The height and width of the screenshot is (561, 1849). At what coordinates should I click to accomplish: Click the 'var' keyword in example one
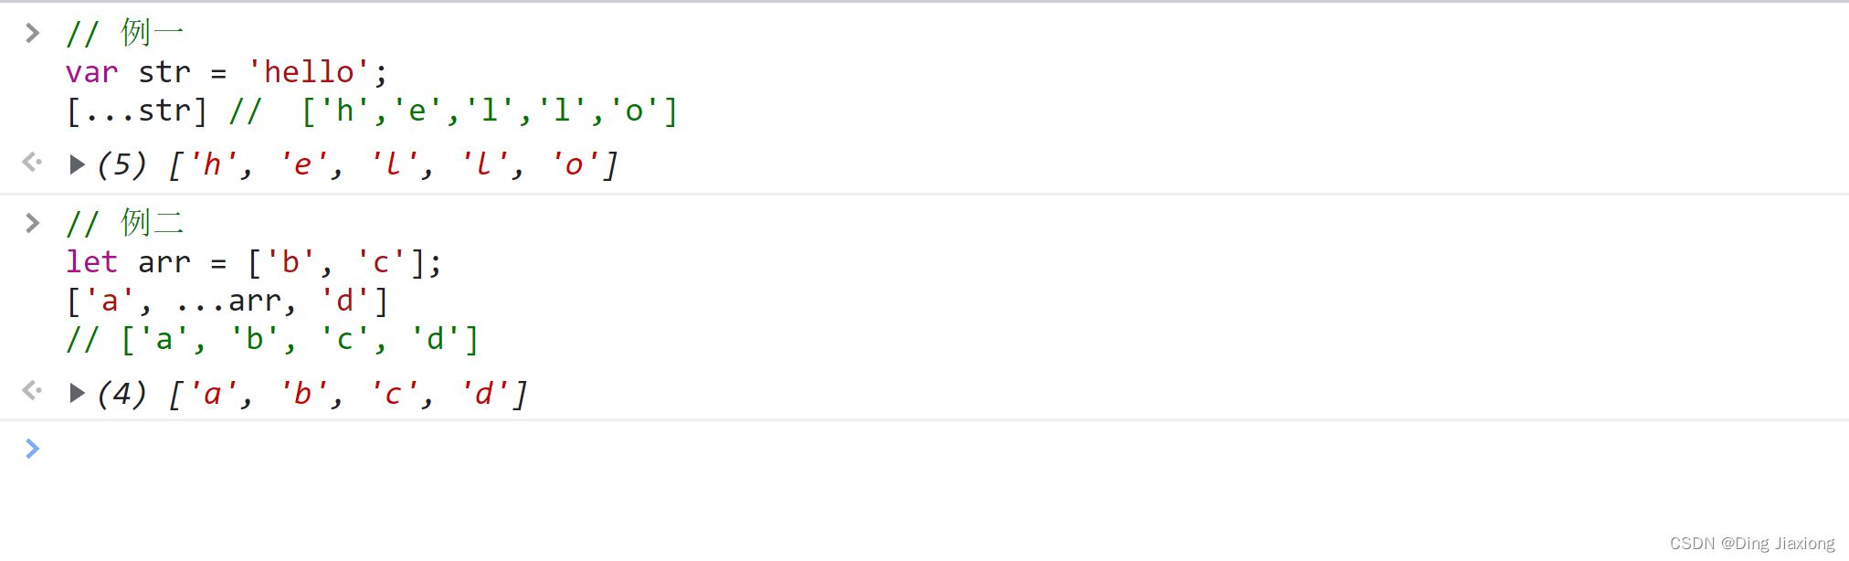[x=91, y=72]
